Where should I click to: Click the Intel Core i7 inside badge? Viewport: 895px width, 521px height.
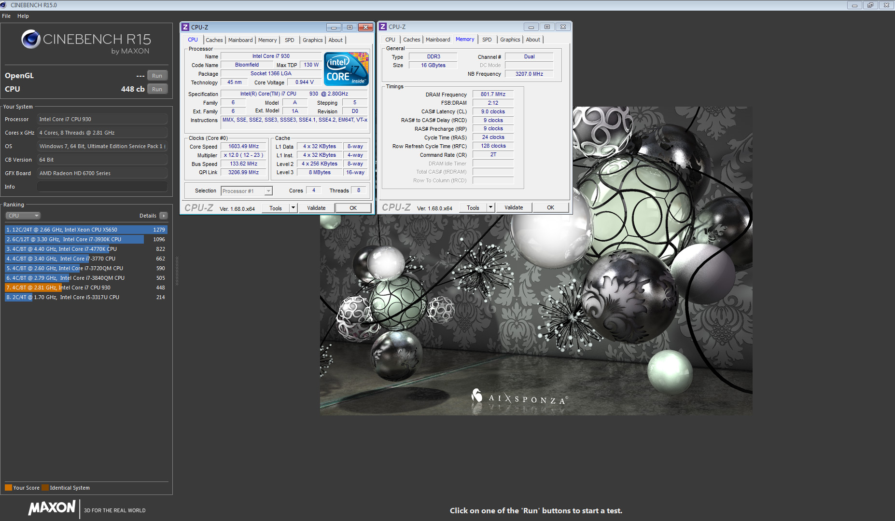click(347, 69)
